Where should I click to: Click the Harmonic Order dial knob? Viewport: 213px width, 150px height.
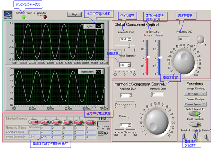157,122
